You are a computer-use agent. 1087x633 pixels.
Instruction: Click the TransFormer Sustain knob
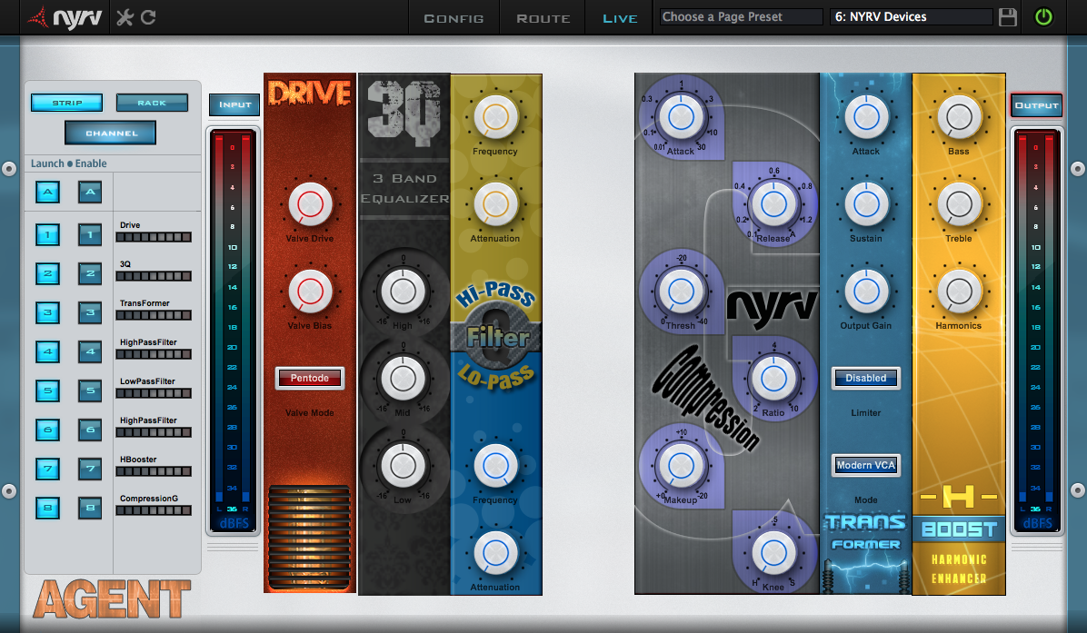[866, 204]
